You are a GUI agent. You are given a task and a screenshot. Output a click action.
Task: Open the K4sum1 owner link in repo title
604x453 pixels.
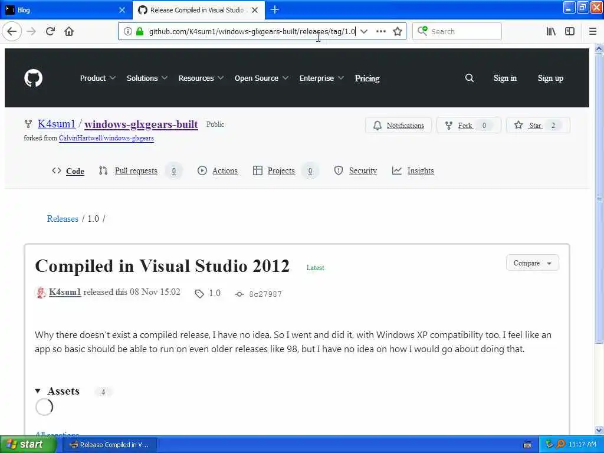pos(56,124)
